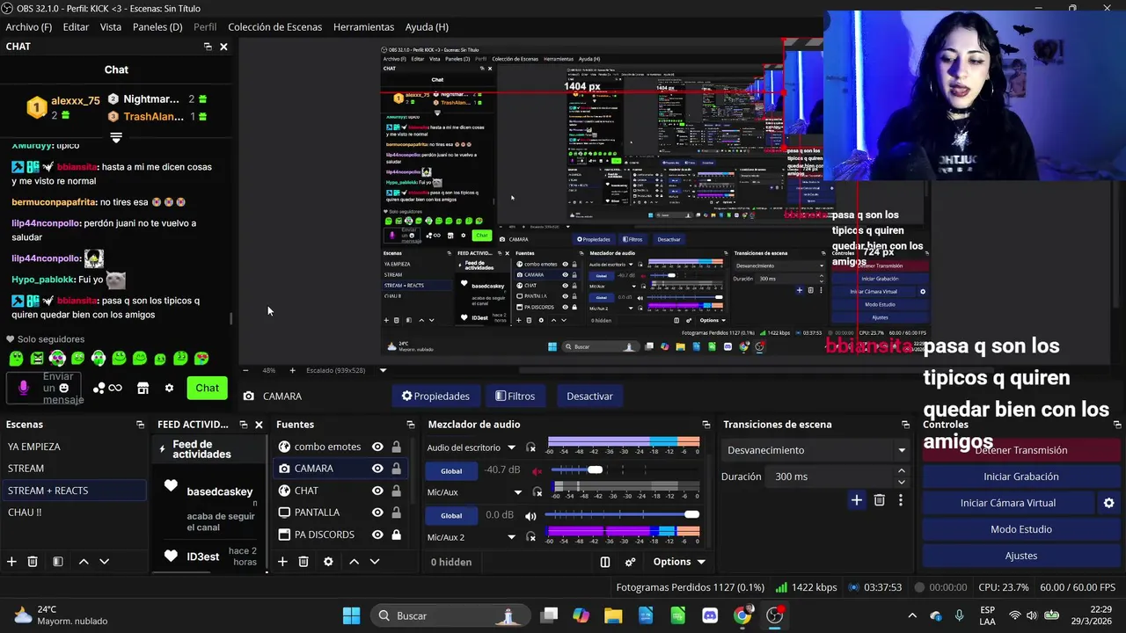Open emoji picker in message field

(x=63, y=388)
